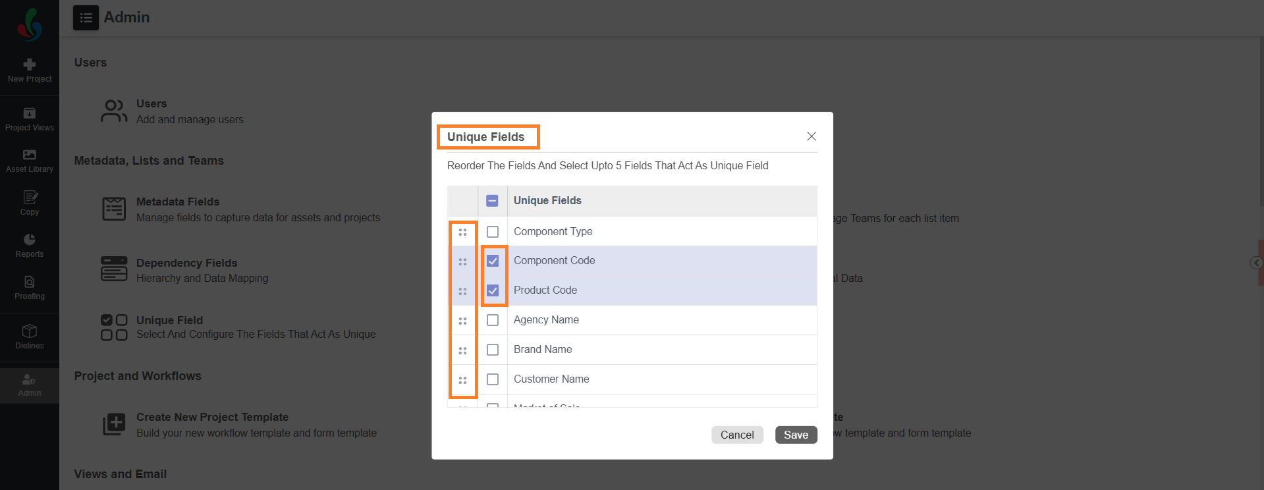Open Project Views in sidebar

30,113
